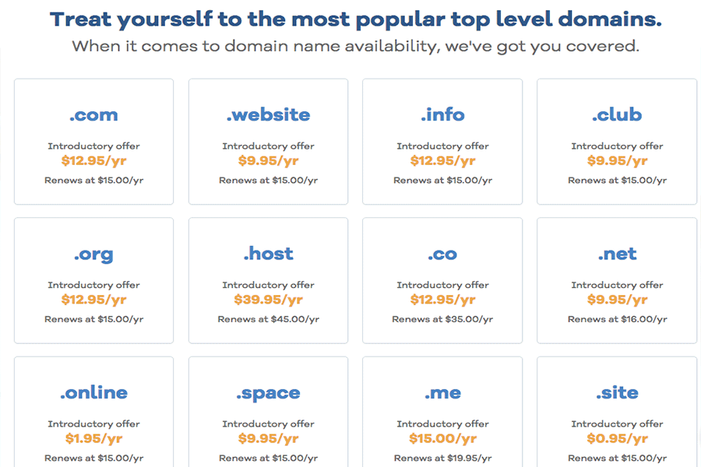701x467 pixels.
Task: Pick the .club domain title
Action: point(617,115)
